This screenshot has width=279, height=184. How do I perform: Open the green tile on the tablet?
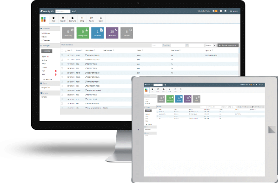[x=170, y=99]
